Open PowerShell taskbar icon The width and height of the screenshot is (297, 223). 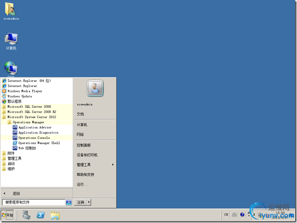coord(41,215)
